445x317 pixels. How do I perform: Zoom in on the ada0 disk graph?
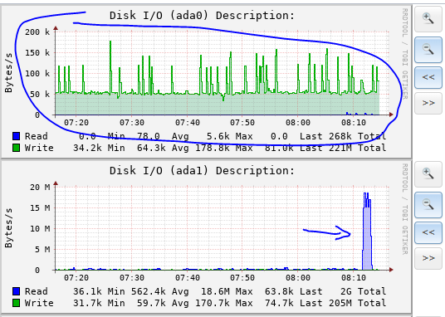pos(428,19)
